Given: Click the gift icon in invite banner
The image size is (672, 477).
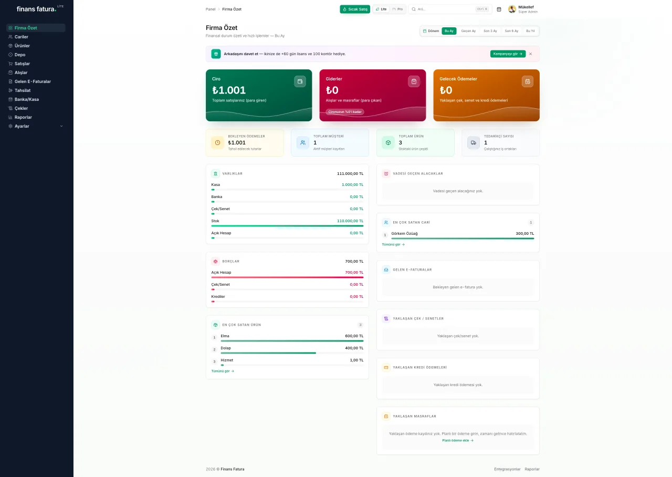Looking at the screenshot, I should click(x=216, y=54).
